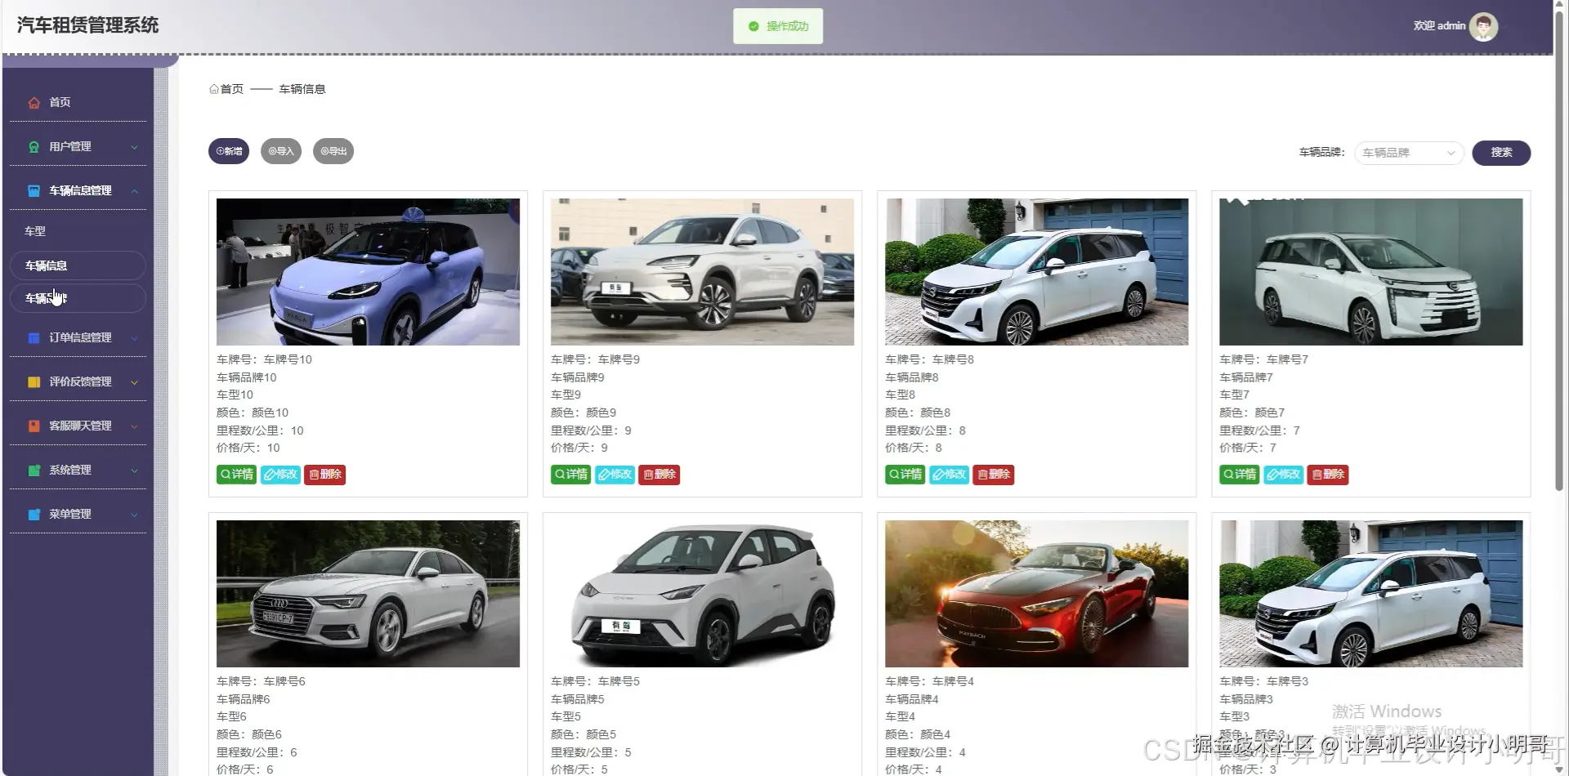
Task: Click the text 里程数/公里：7
Action: [1259, 430]
